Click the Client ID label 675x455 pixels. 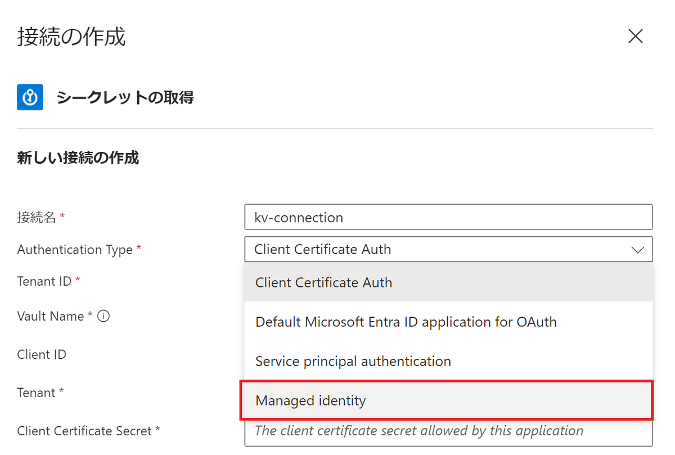point(42,354)
